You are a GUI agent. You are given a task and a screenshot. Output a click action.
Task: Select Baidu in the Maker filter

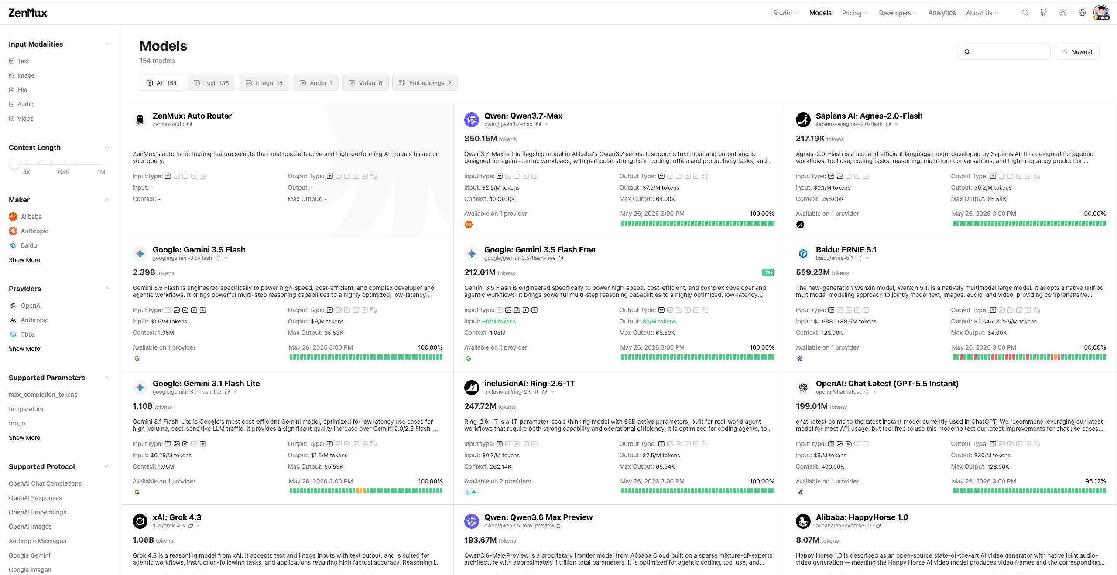pos(23,245)
